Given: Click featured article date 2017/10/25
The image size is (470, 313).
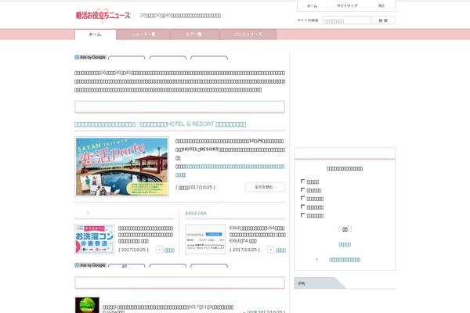Looking at the screenshot, I should 195,187.
